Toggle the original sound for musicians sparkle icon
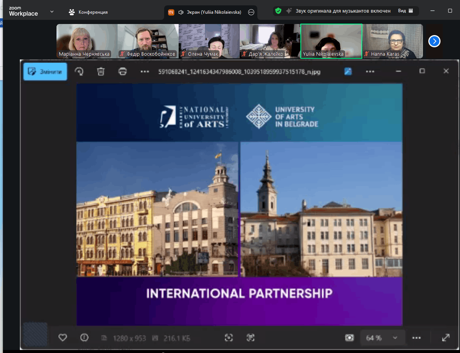460x353 pixels. [x=289, y=11]
